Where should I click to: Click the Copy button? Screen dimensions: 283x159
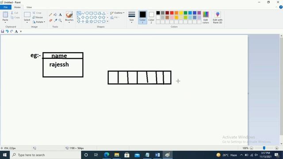tap(15, 17)
